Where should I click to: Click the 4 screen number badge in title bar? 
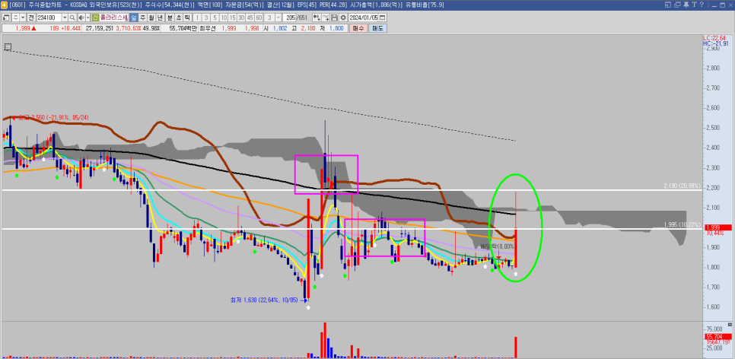pyautogui.click(x=5, y=5)
